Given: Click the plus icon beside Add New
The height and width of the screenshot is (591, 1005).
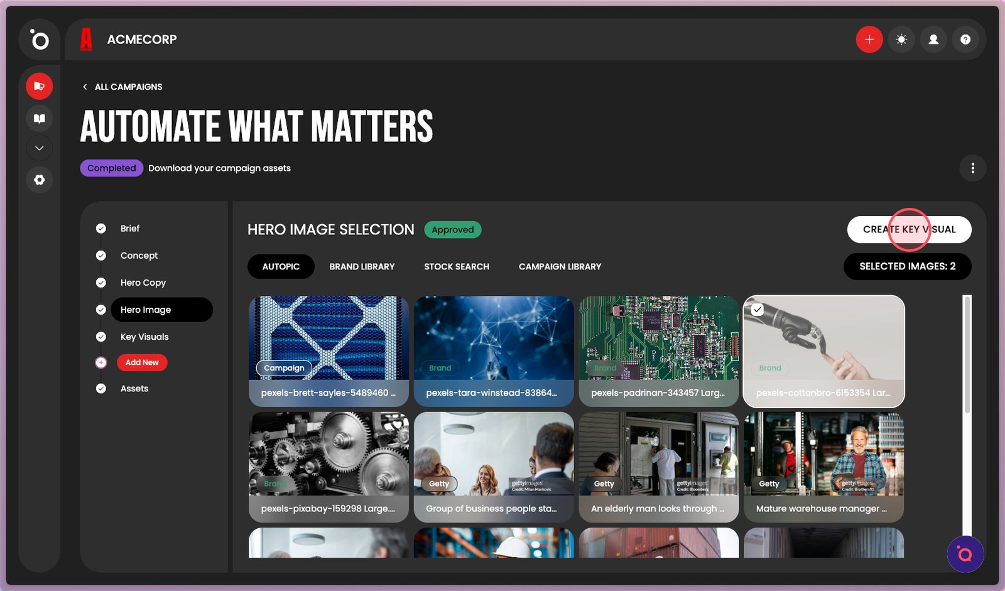Looking at the screenshot, I should 101,362.
